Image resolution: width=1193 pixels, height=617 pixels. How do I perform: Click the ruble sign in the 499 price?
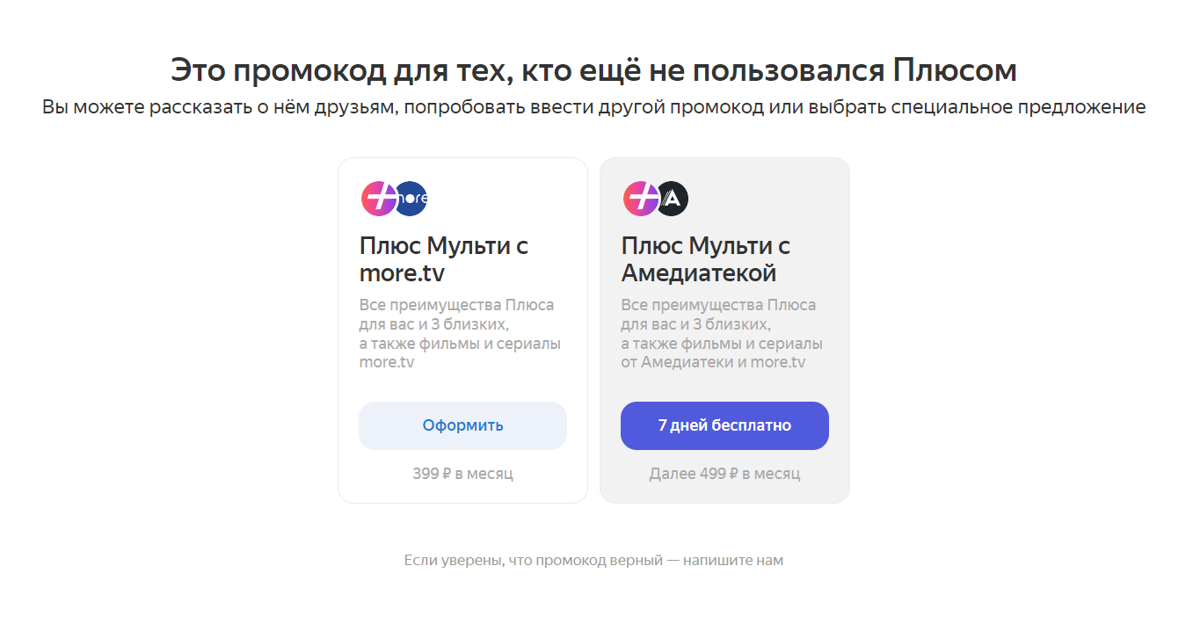tap(733, 474)
